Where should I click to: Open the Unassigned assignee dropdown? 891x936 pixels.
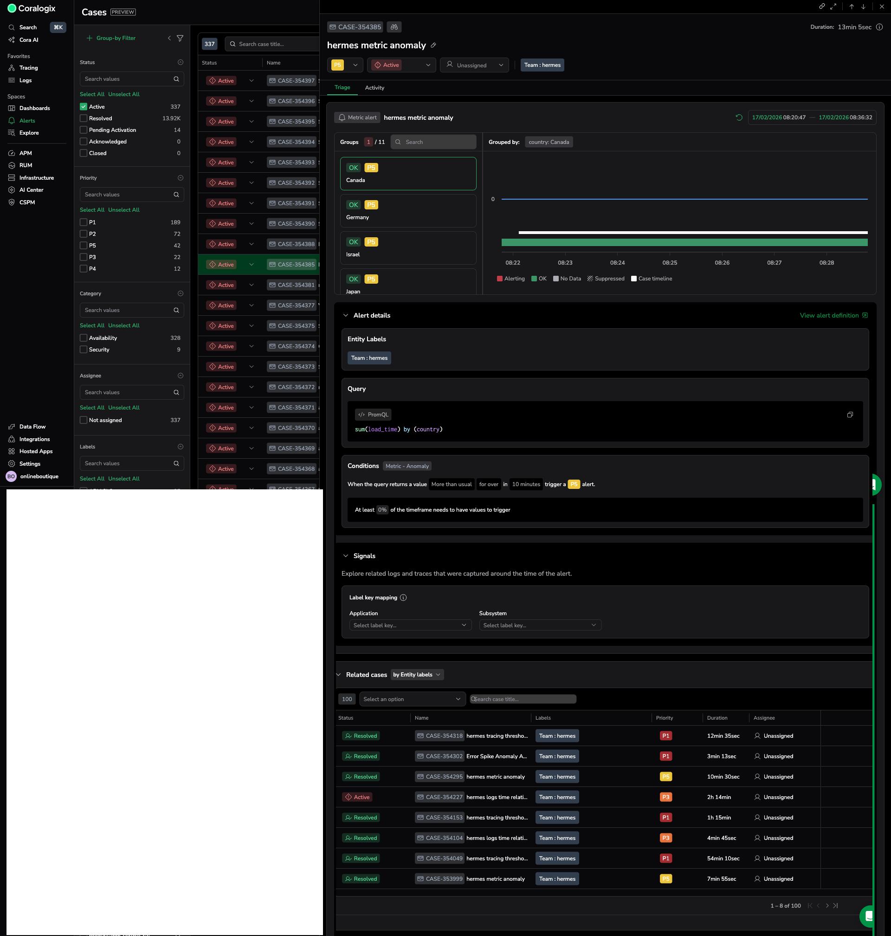[x=474, y=65]
